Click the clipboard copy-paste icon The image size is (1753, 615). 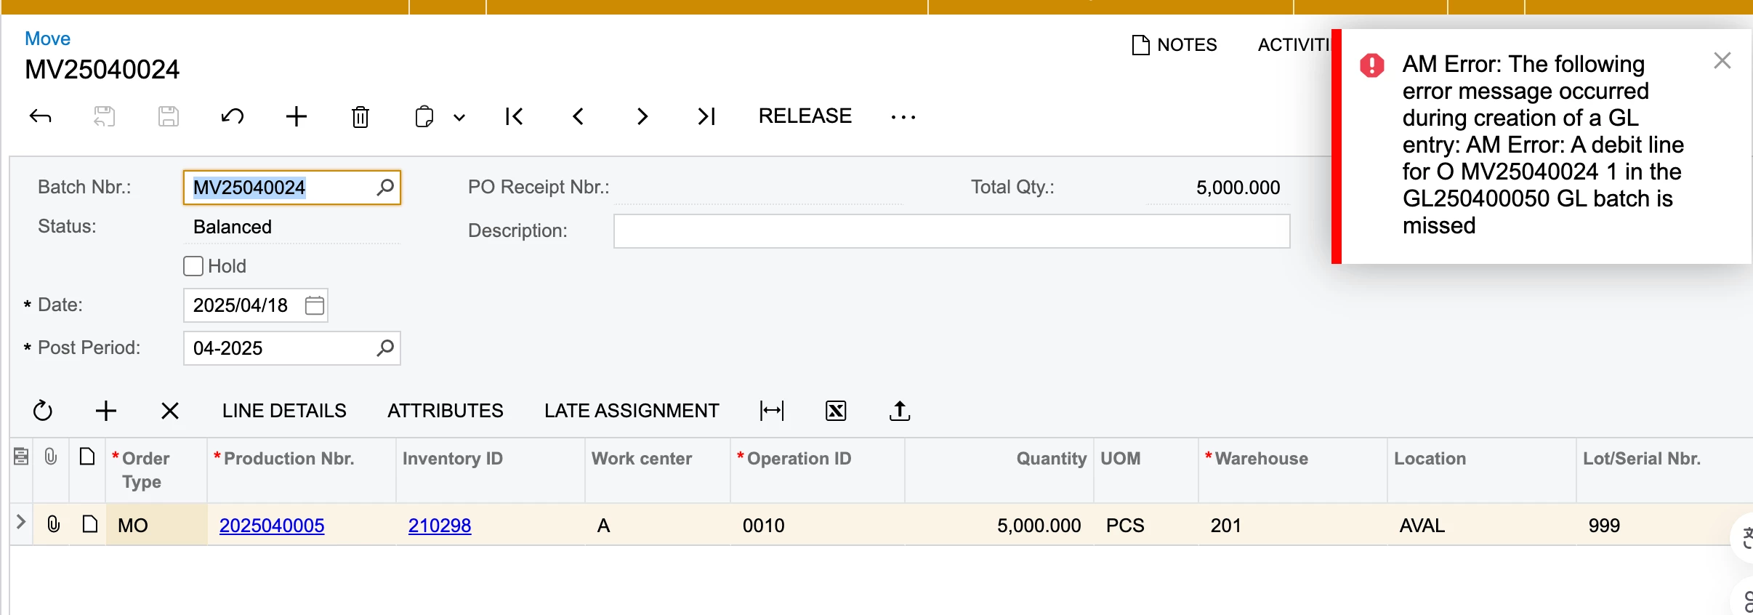(424, 116)
